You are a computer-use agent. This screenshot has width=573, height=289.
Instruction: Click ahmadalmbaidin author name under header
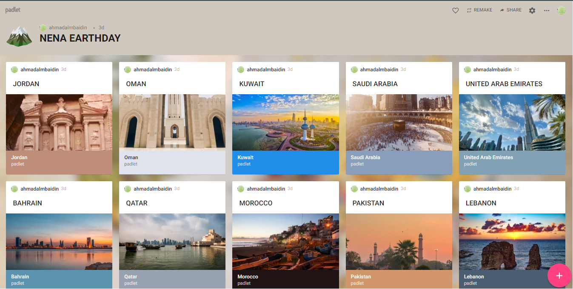pos(68,28)
